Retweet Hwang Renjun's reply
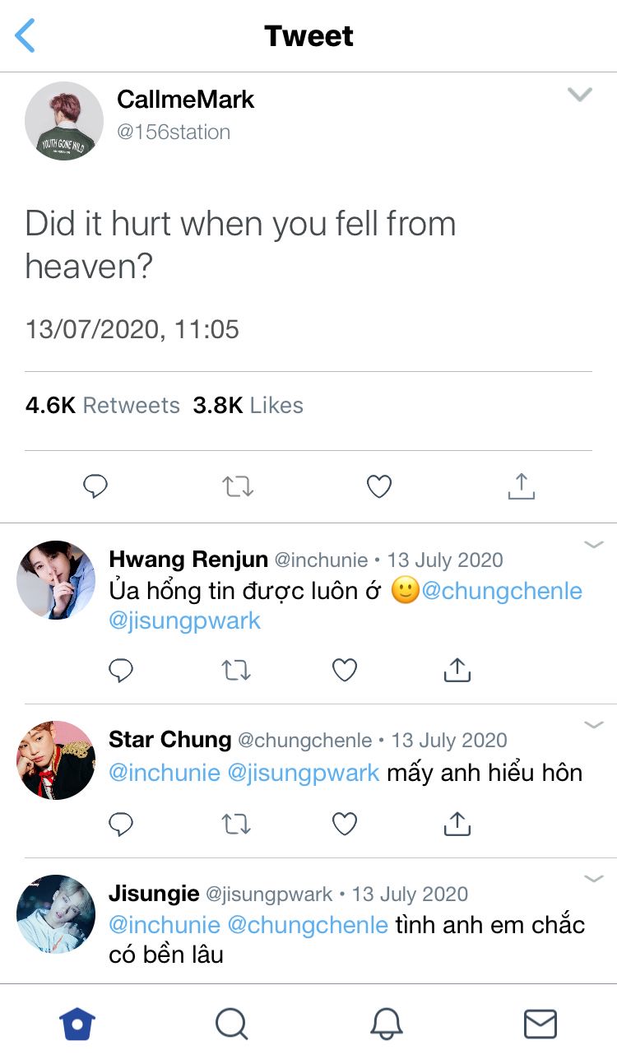 (x=236, y=671)
